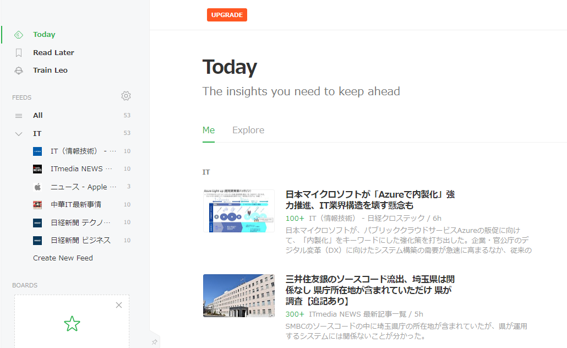Select the IT category label
The image size is (567, 348).
coord(37,133)
